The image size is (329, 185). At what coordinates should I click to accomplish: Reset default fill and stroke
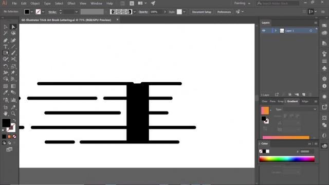click(3, 131)
